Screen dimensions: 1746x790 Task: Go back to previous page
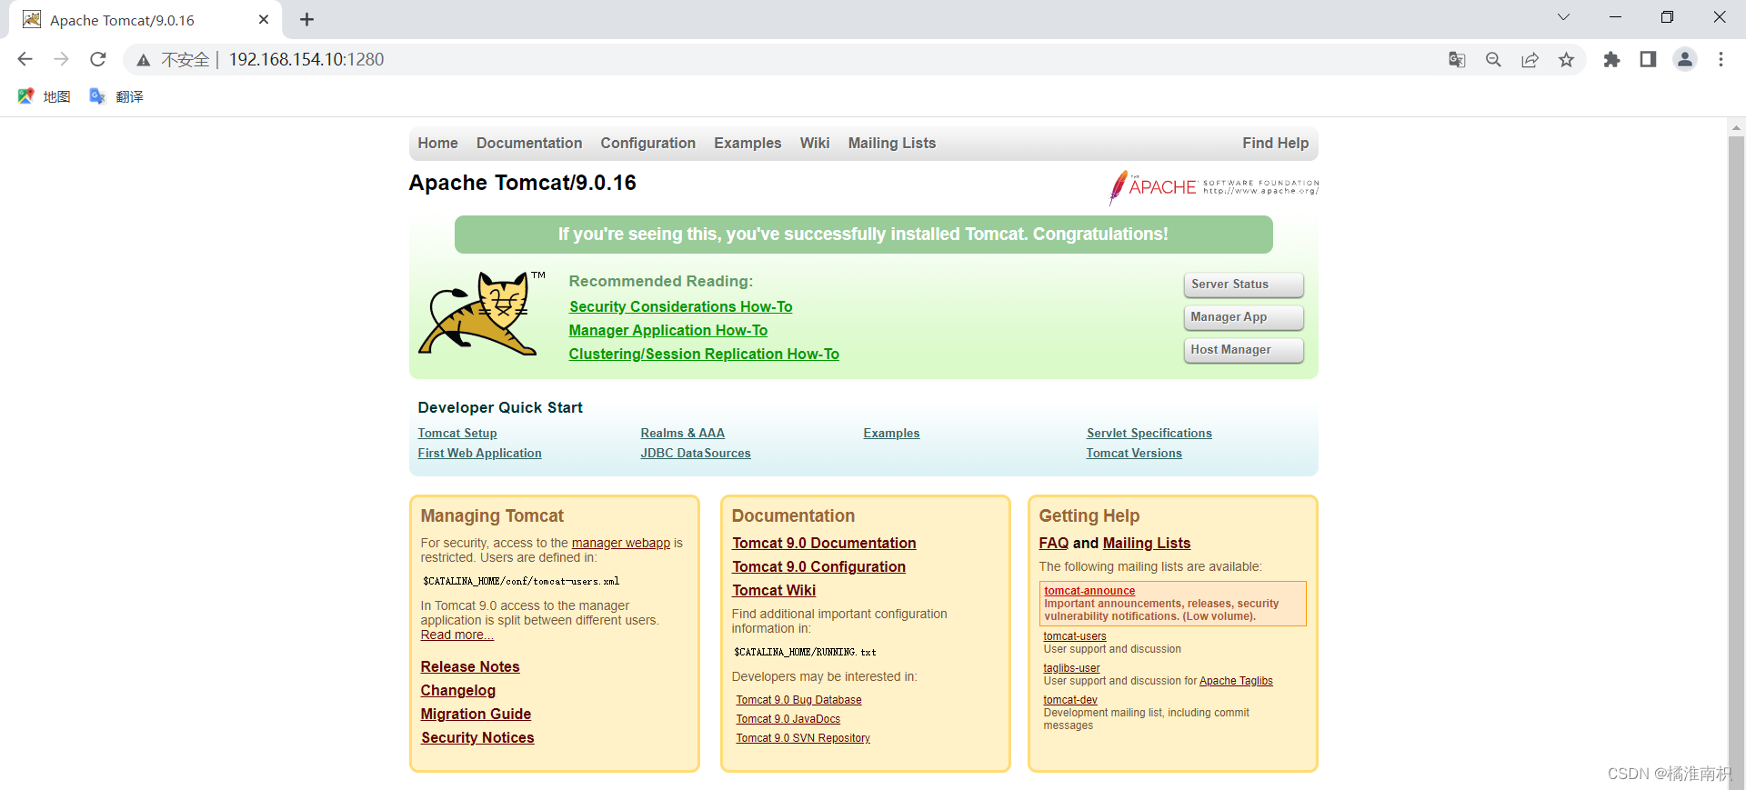(25, 59)
